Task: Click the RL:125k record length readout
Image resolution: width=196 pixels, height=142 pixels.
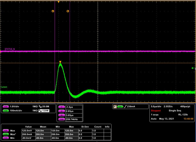Action: tap(183, 115)
